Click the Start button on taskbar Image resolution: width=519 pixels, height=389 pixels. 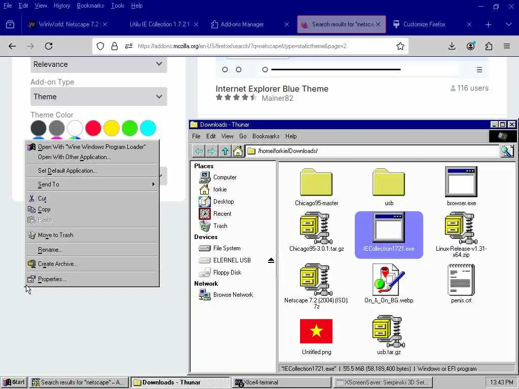click(14, 382)
